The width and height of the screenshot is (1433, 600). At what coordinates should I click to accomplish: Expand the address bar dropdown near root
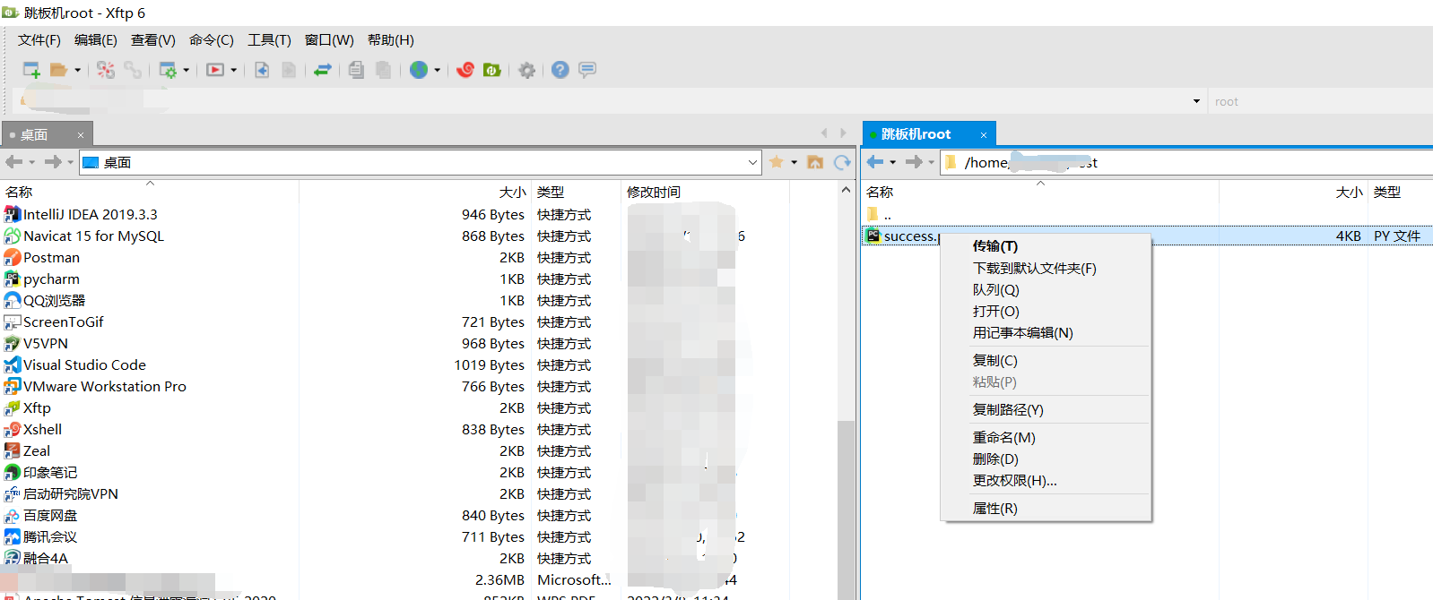1196,101
